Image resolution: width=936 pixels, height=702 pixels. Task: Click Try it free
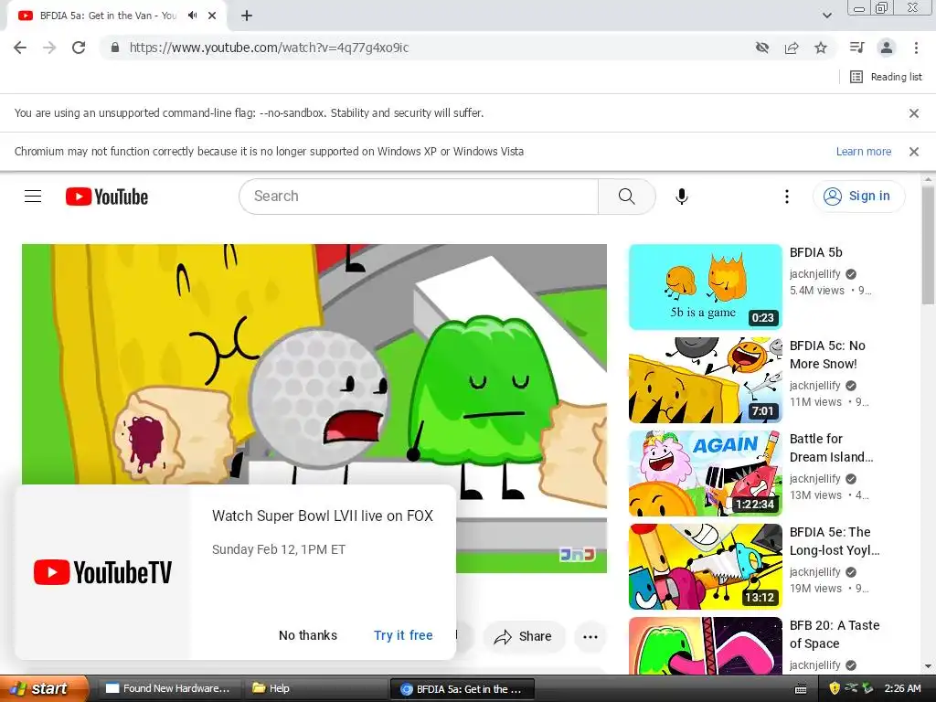pos(403,635)
